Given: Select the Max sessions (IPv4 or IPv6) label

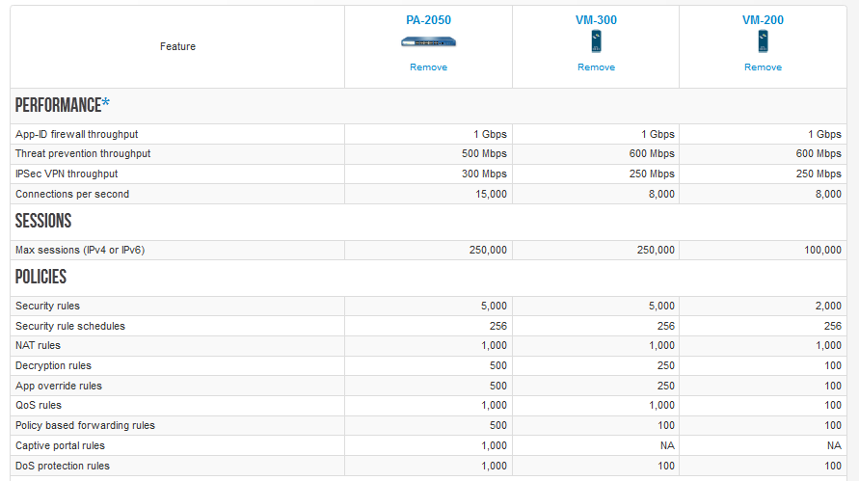Looking at the screenshot, I should tap(80, 251).
